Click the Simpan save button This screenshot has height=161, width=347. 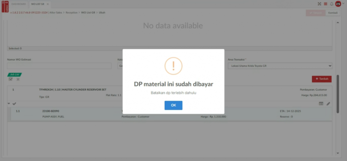tap(315, 12)
